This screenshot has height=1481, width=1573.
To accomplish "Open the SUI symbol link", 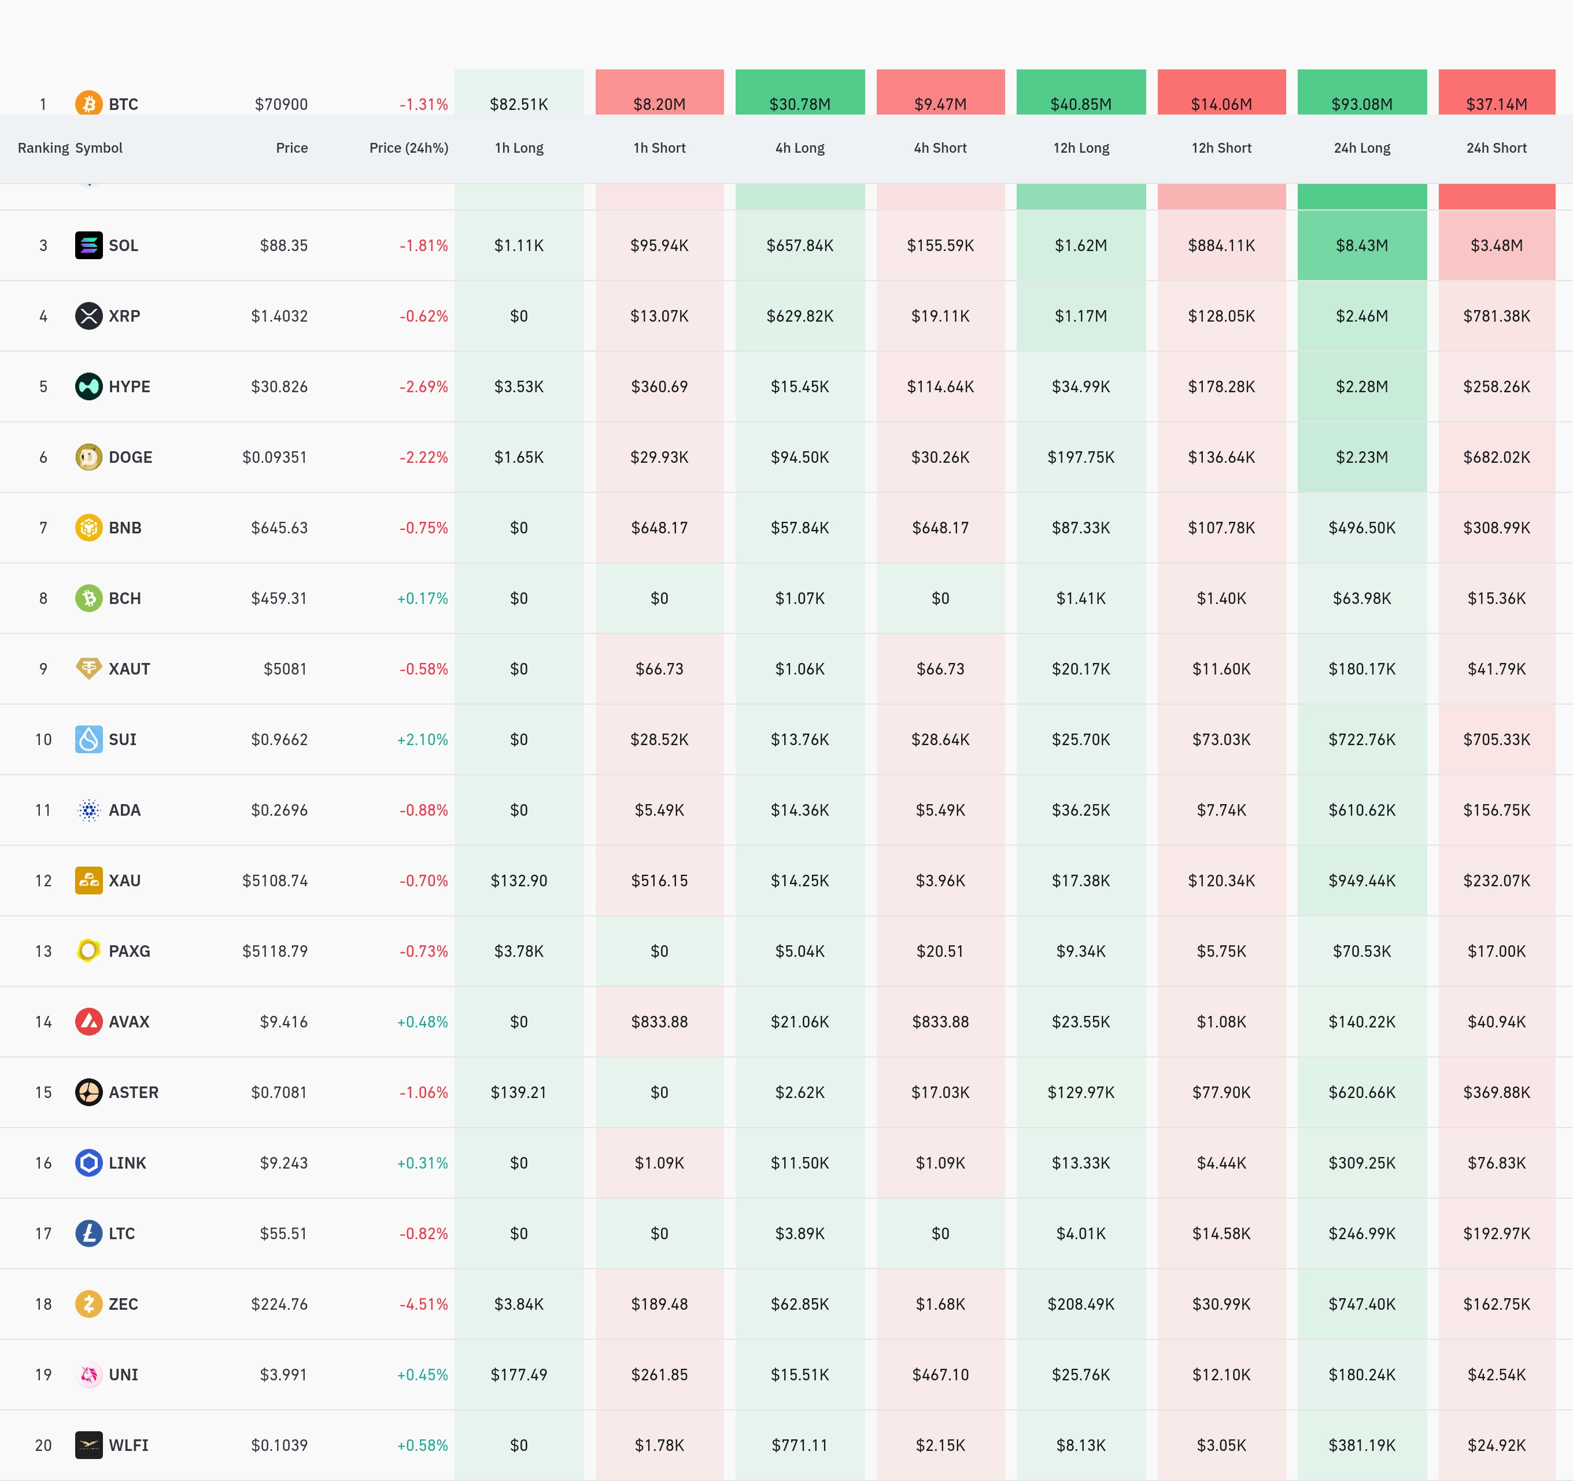I will coord(122,739).
